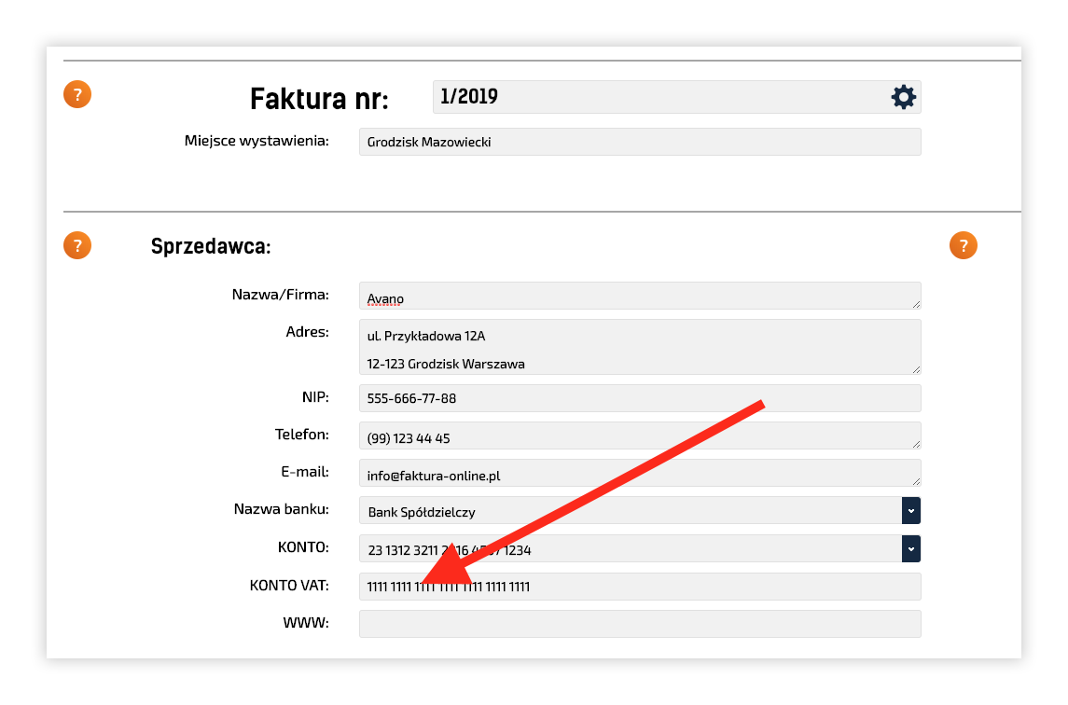Image resolution: width=1068 pixels, height=705 pixels.
Task: Grab the Adres textarea resize handle
Action: coord(916,369)
